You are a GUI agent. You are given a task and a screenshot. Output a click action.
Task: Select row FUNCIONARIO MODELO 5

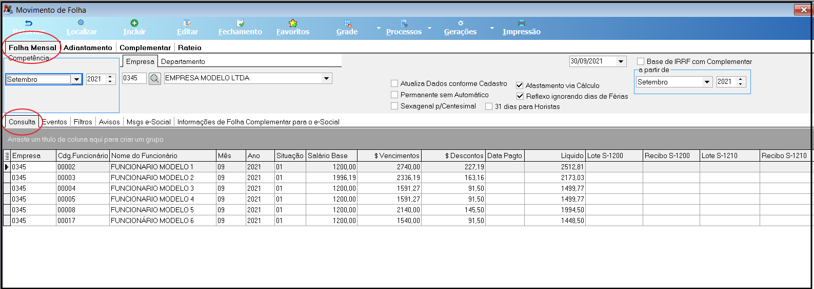[407, 210]
